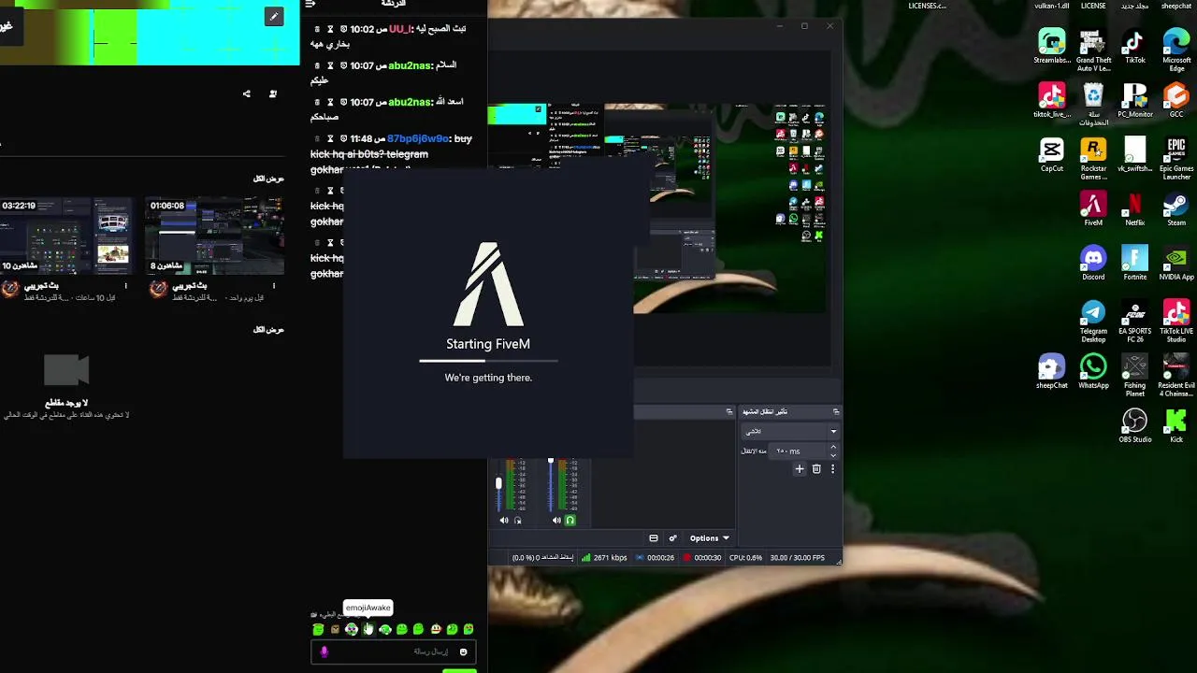Open the Fishing Planet shortcut

coord(1134,376)
